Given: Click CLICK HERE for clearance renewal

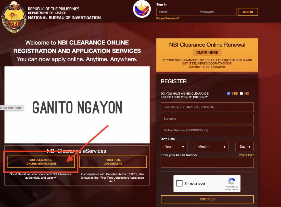Looking at the screenshot, I should pyautogui.click(x=207, y=52).
